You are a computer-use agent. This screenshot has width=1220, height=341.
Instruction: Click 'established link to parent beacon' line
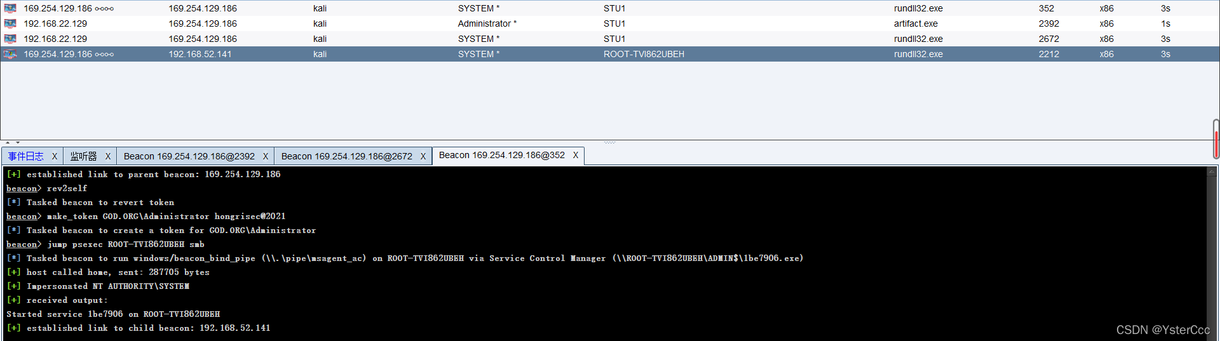point(144,175)
